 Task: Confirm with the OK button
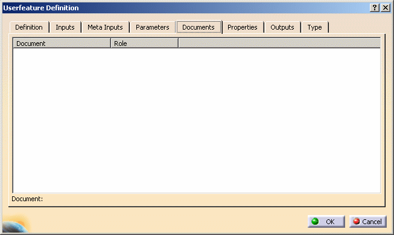pyautogui.click(x=326, y=222)
